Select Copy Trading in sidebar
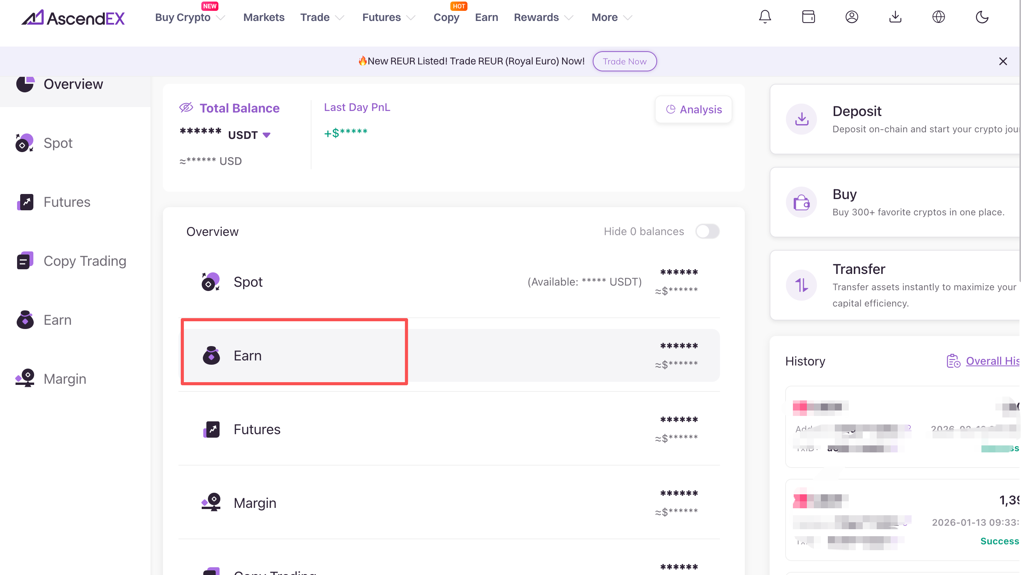Viewport: 1021px width, 575px height. click(x=85, y=261)
